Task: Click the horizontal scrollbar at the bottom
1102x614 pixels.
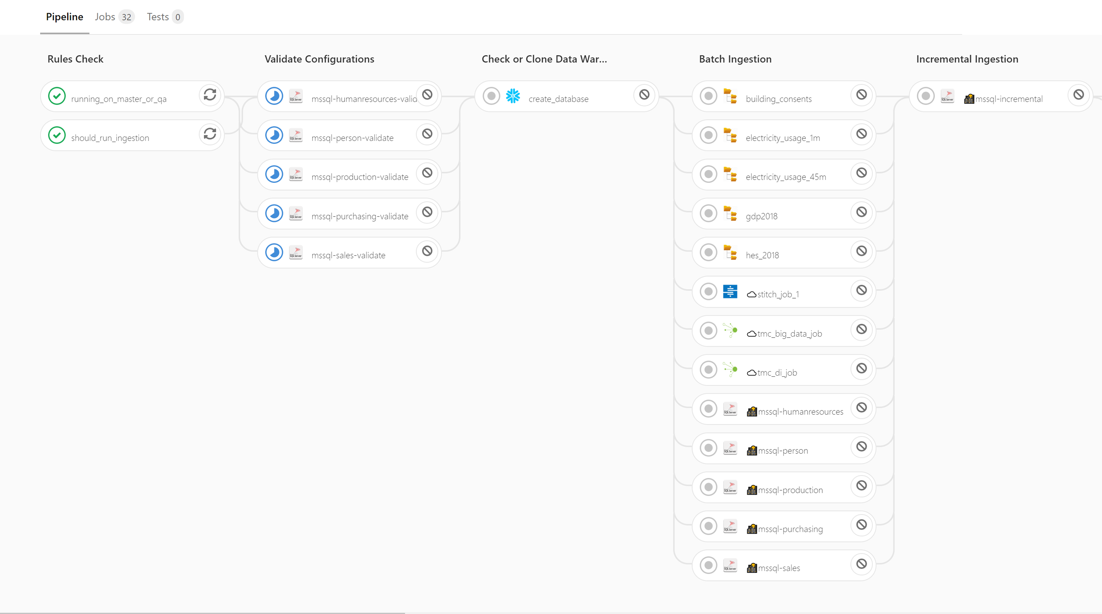Action: point(201,612)
